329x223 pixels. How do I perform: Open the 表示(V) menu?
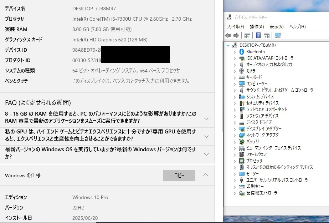[x=277, y=27]
